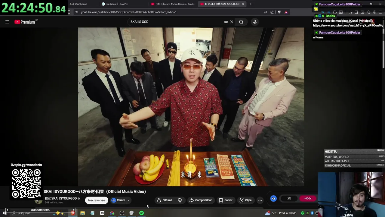
Task: Like the video (500 mil)
Action: (x=164, y=200)
